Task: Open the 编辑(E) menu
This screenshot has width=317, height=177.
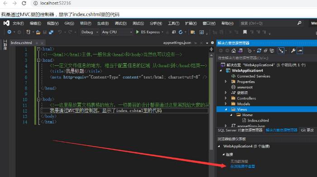Action: click(35, 23)
